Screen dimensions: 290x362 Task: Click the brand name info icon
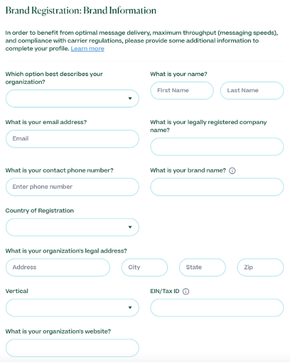tap(232, 171)
